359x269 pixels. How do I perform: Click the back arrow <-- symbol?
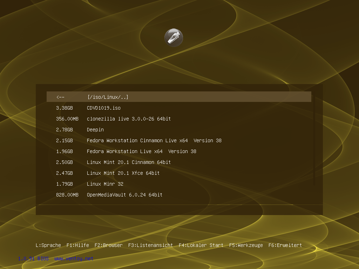[x=60, y=97]
